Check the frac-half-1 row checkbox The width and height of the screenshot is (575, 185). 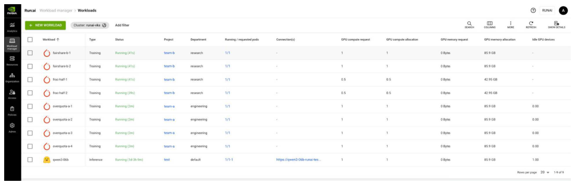pyautogui.click(x=30, y=80)
